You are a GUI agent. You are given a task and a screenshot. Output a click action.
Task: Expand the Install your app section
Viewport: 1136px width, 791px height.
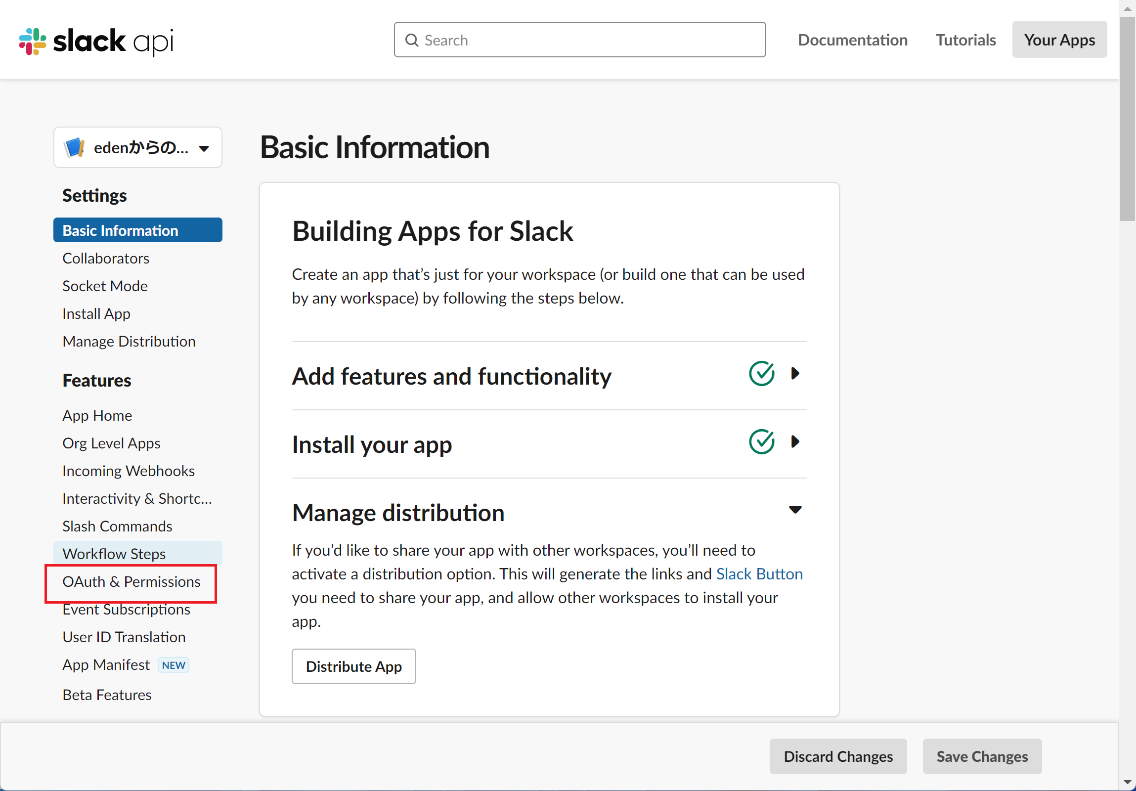[795, 442]
